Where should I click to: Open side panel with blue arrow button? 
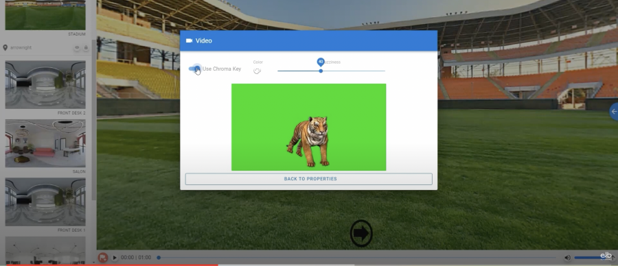[614, 111]
